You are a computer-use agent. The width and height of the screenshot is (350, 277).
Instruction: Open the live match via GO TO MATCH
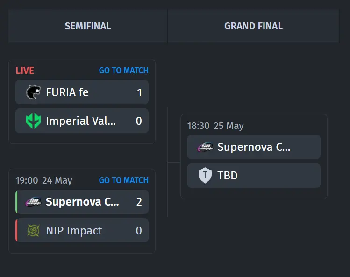[124, 71]
